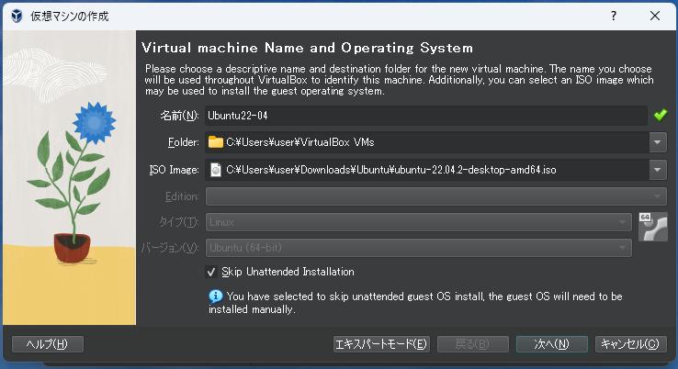Click the blue flower illustration
Screen dimensions: 678x369
(x=94, y=123)
